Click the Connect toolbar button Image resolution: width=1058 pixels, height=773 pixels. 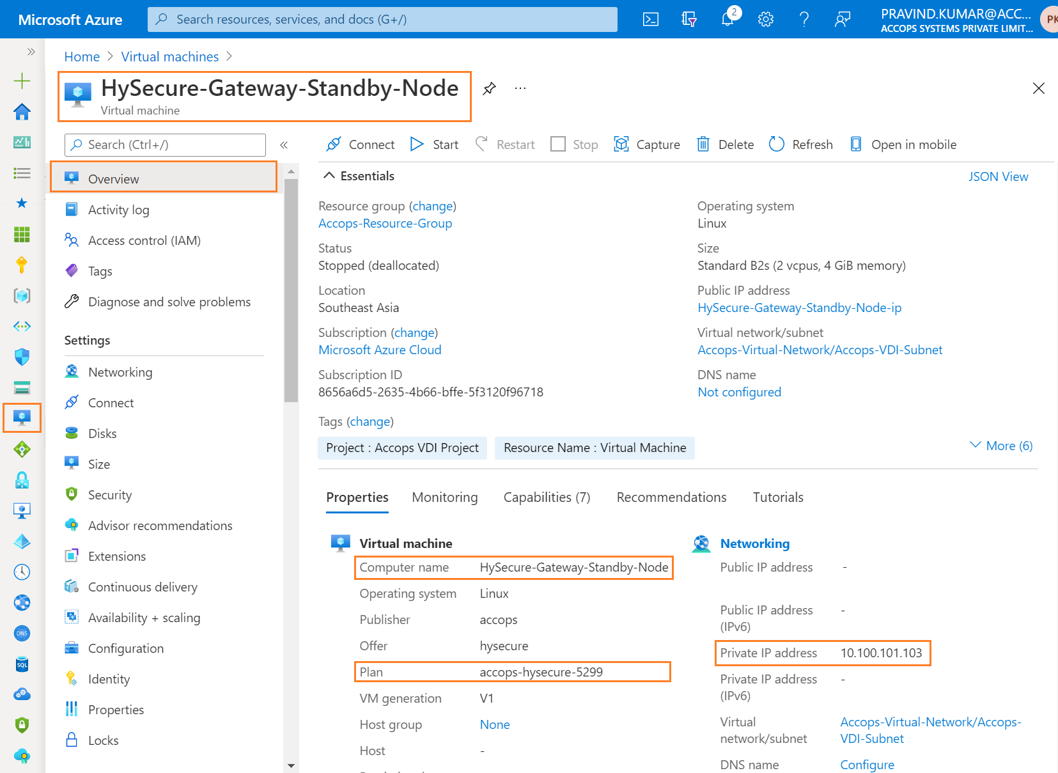[360, 144]
